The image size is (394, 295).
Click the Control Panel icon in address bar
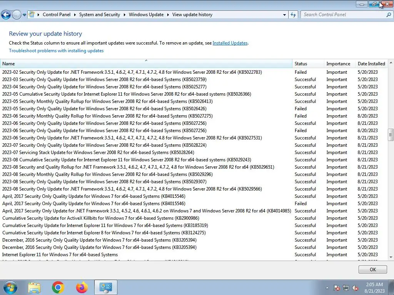click(x=32, y=15)
